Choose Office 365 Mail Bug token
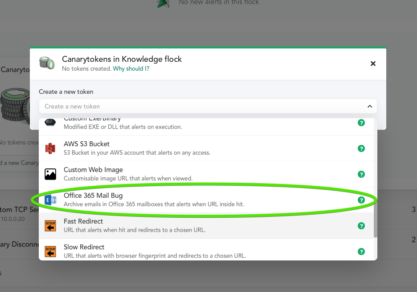This screenshot has width=417, height=292. click(x=206, y=200)
